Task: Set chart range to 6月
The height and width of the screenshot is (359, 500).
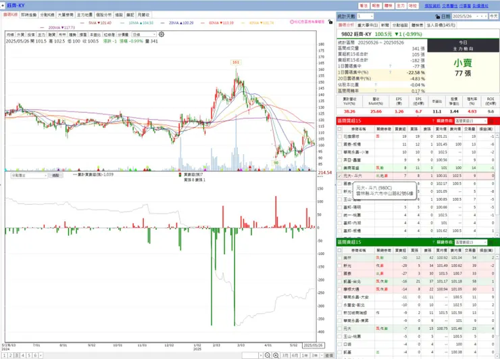Action: point(295,355)
